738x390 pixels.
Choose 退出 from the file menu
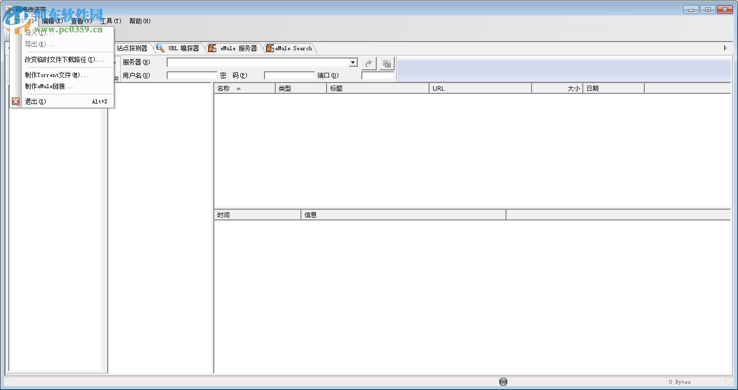click(62, 101)
